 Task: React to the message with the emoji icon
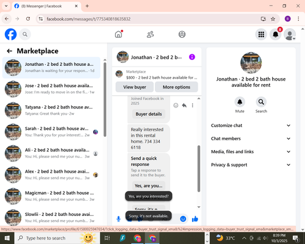click(x=176, y=106)
